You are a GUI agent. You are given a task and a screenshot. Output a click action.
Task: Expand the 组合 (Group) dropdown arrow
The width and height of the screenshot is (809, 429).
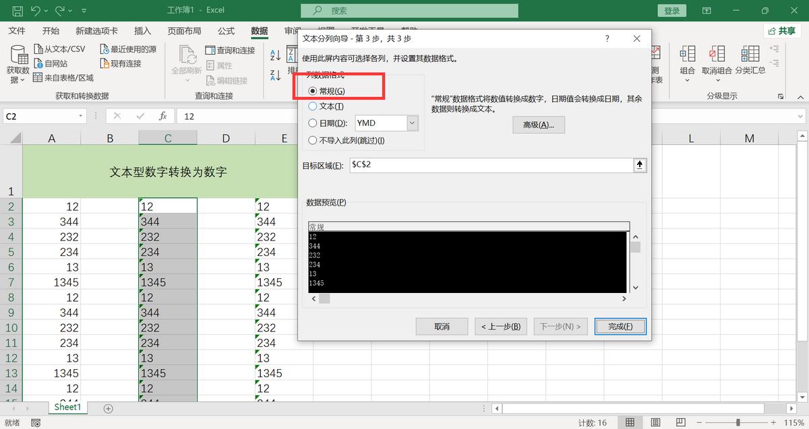pyautogui.click(x=687, y=81)
